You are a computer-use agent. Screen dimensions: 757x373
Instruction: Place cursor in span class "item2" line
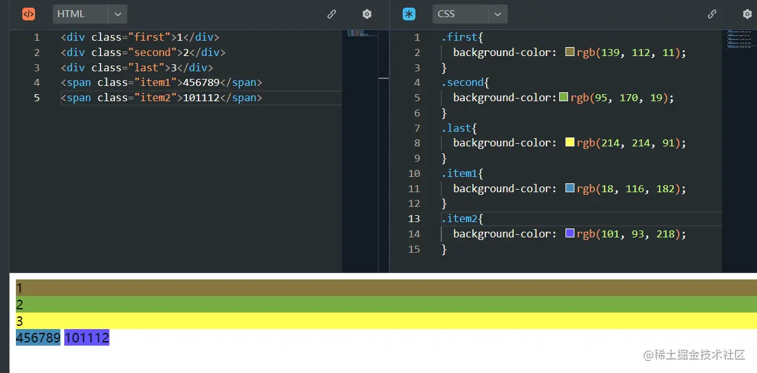click(x=161, y=97)
